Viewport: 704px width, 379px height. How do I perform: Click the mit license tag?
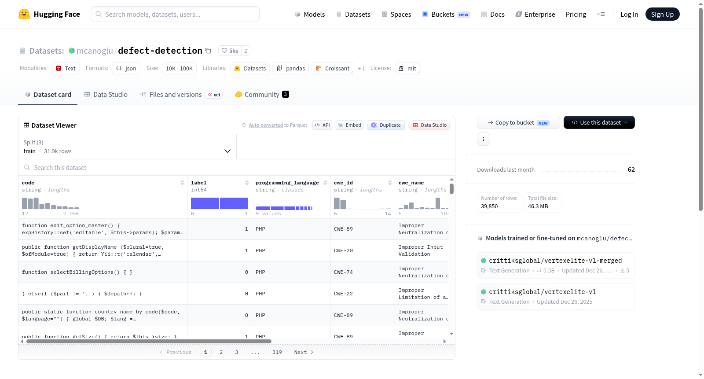(x=407, y=68)
